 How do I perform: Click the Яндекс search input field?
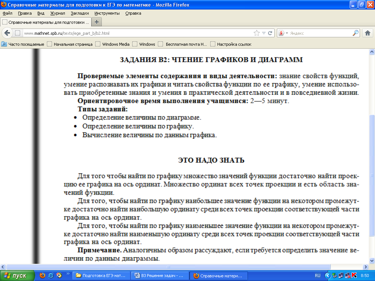[x=320, y=33]
